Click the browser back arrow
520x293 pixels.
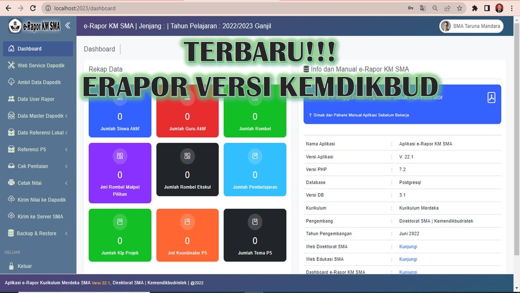pos(8,8)
